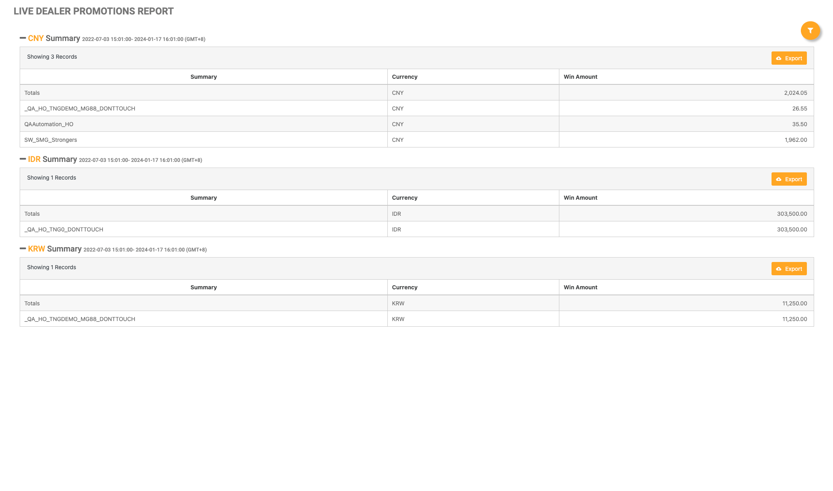Click cloud icon in IDR Export button
This screenshot has height=491, width=833.
[x=779, y=179]
